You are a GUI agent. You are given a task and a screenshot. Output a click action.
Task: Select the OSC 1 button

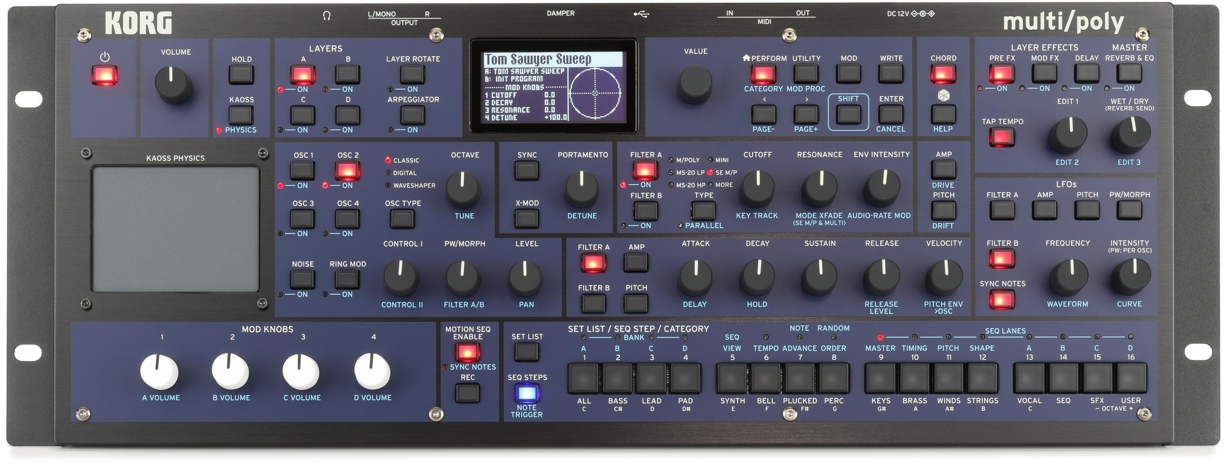pyautogui.click(x=303, y=170)
